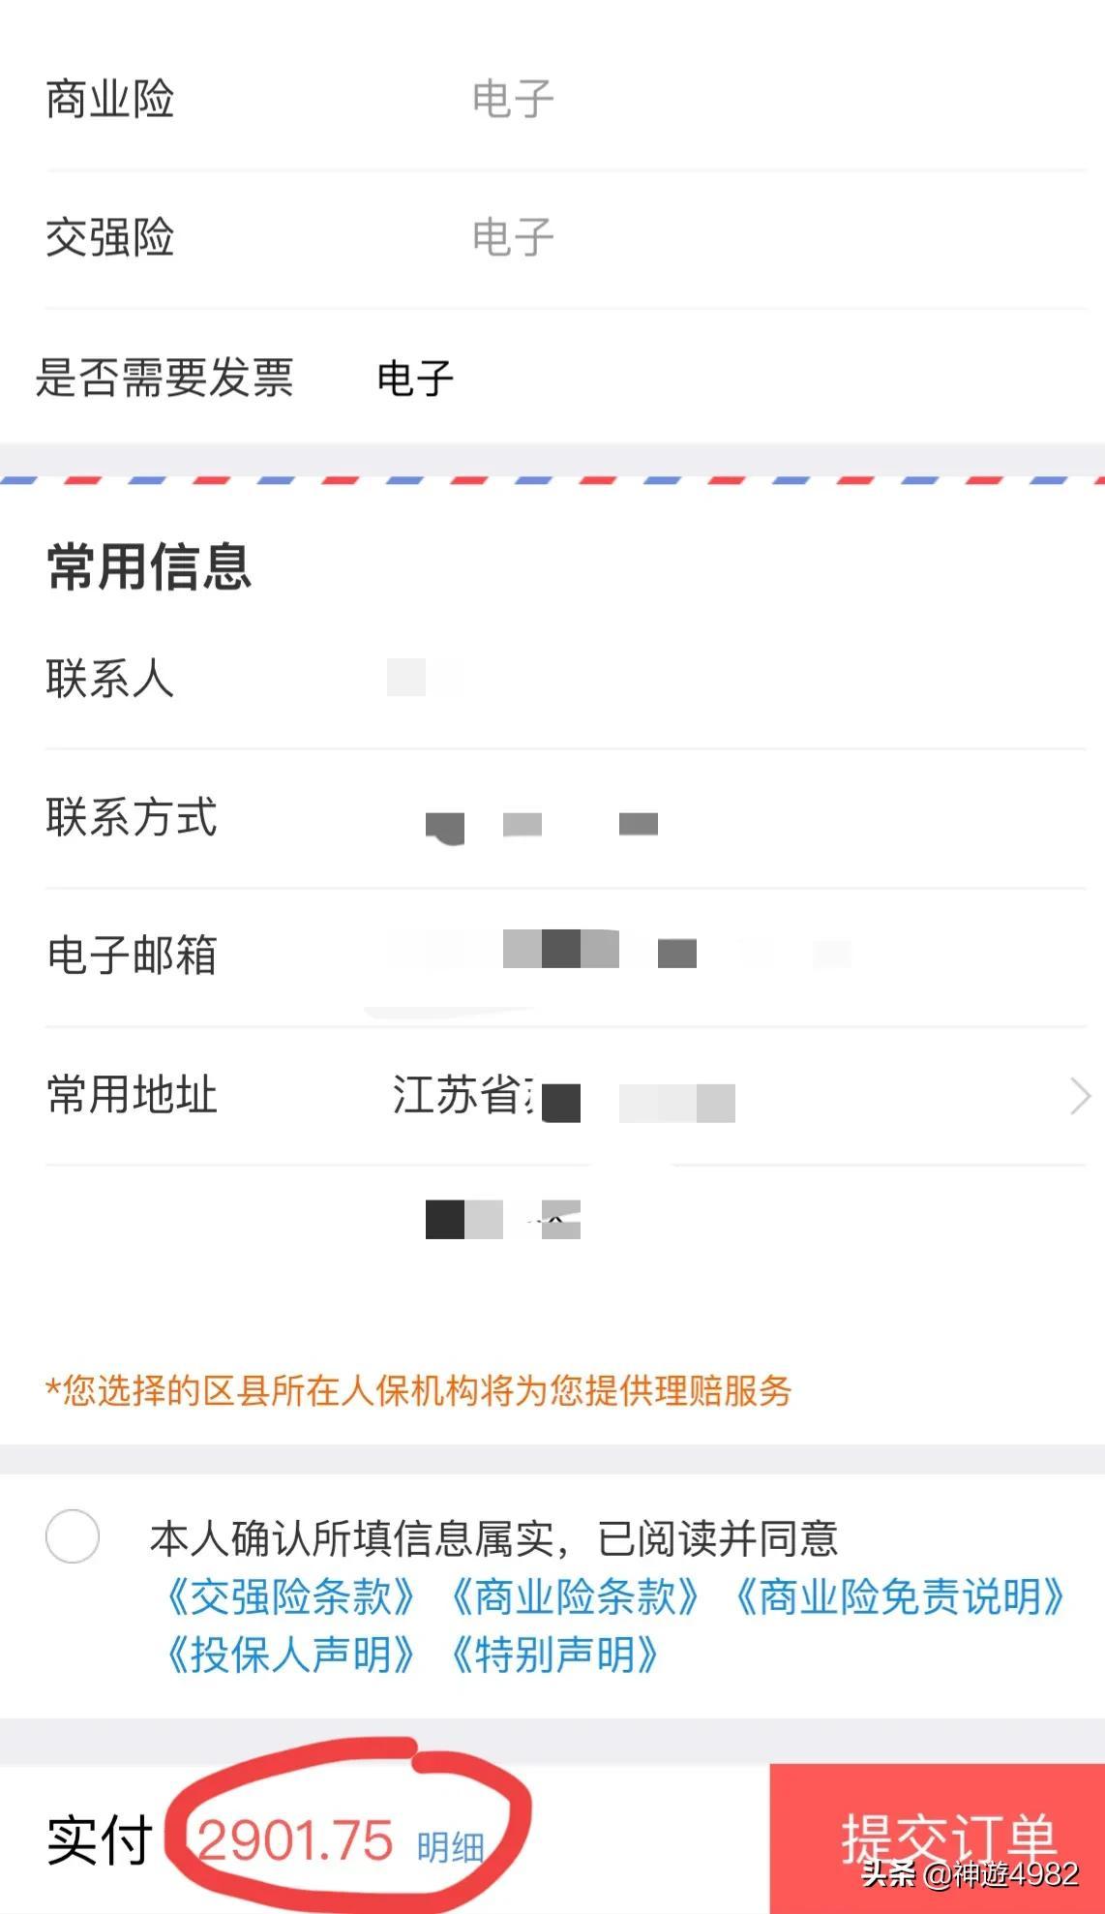Open the 明细 payment details link

tap(450, 1847)
